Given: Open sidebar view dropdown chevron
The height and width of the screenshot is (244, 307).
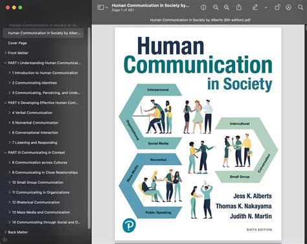Looking at the screenshot, I should click(107, 8).
